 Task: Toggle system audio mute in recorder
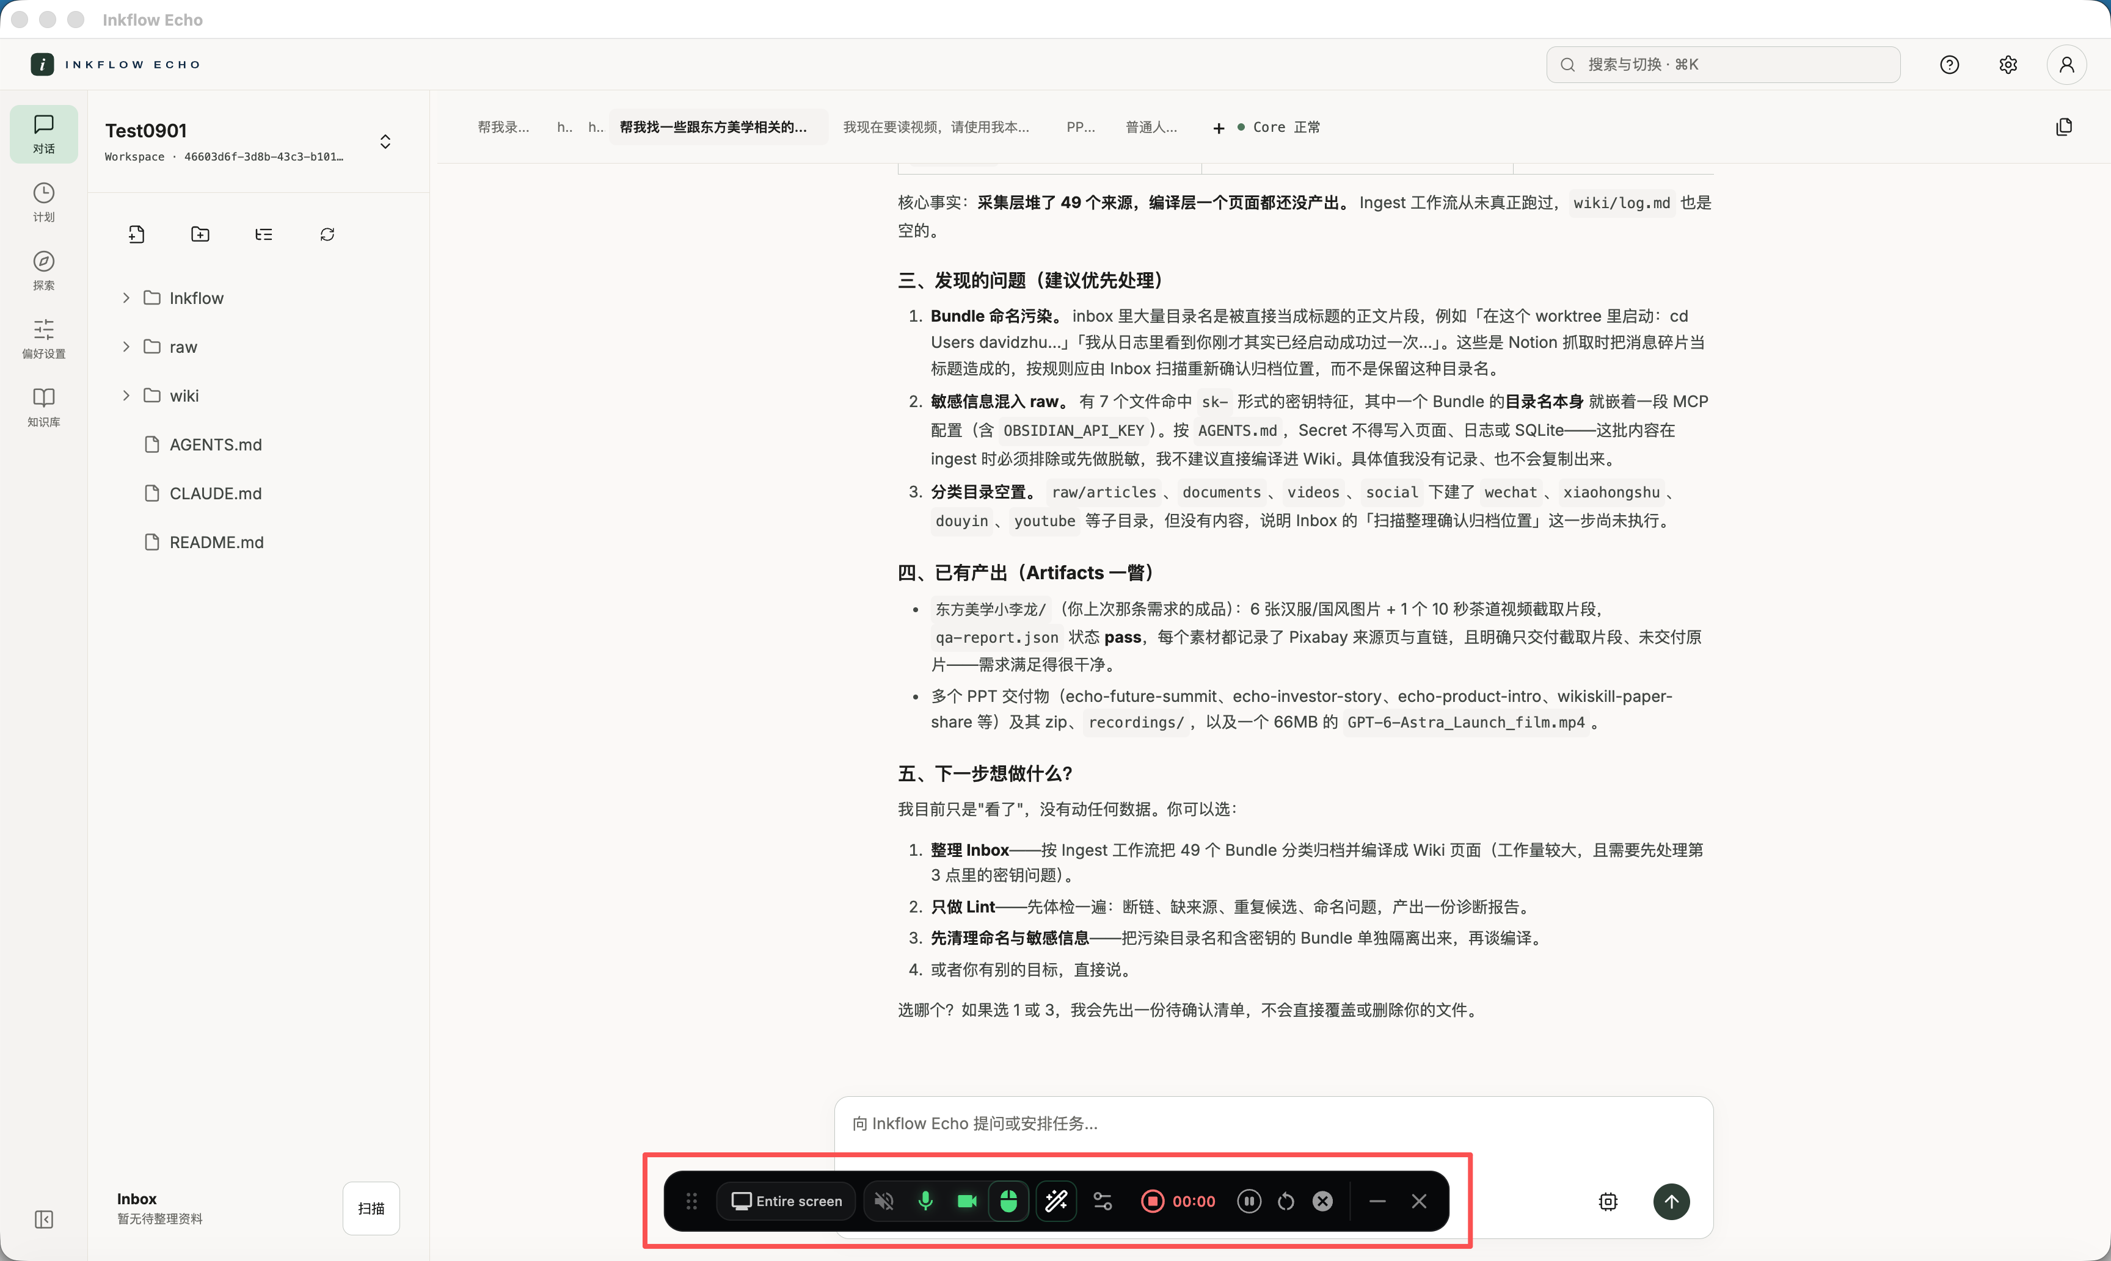point(884,1202)
